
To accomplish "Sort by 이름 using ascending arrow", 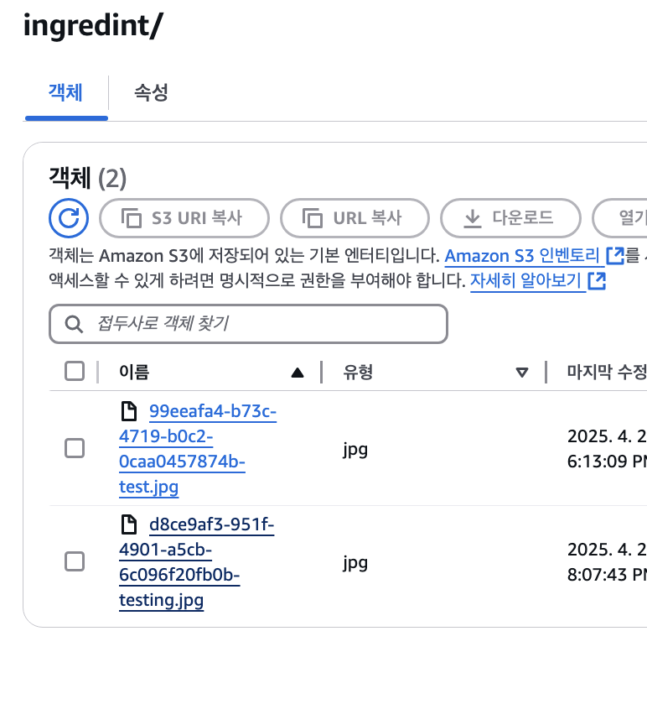I will pyautogui.click(x=298, y=373).
